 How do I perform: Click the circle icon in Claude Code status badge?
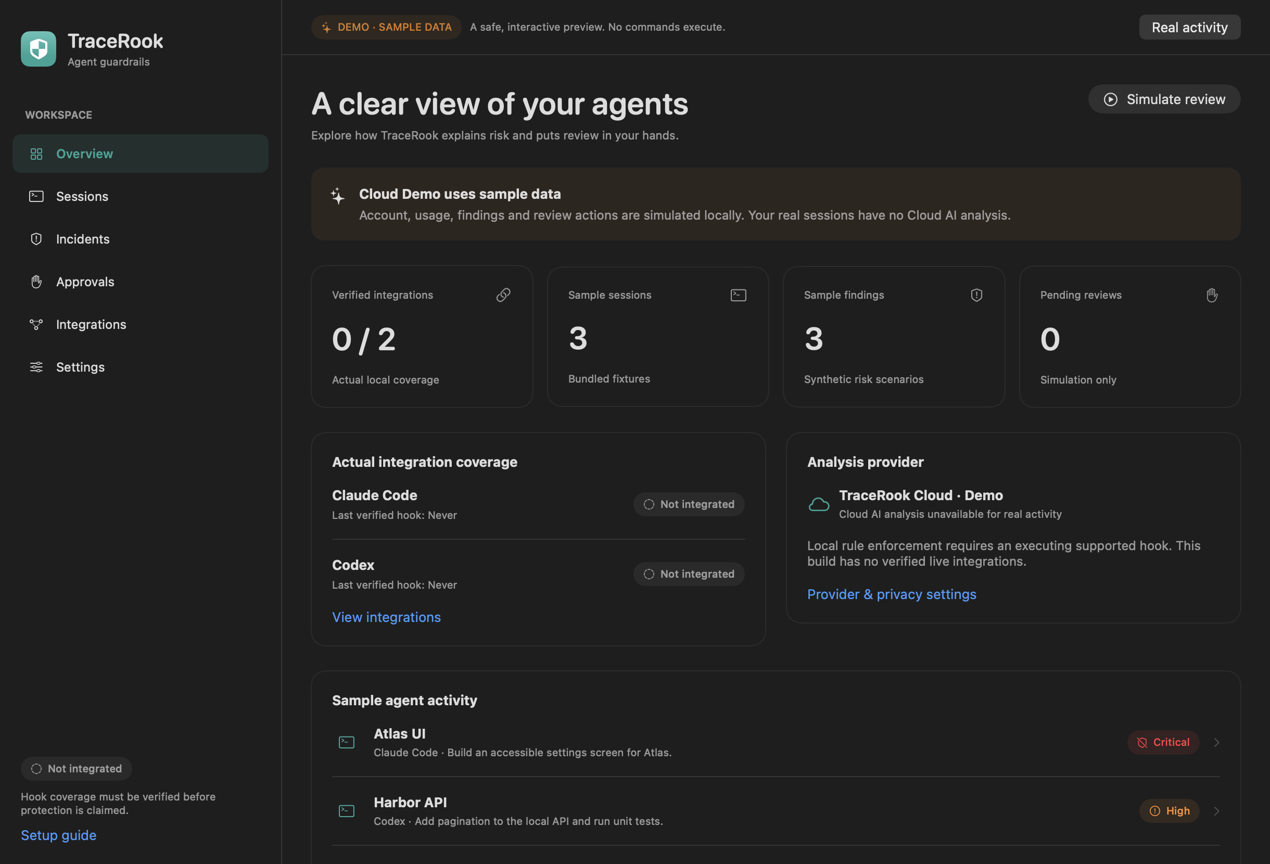(x=649, y=504)
